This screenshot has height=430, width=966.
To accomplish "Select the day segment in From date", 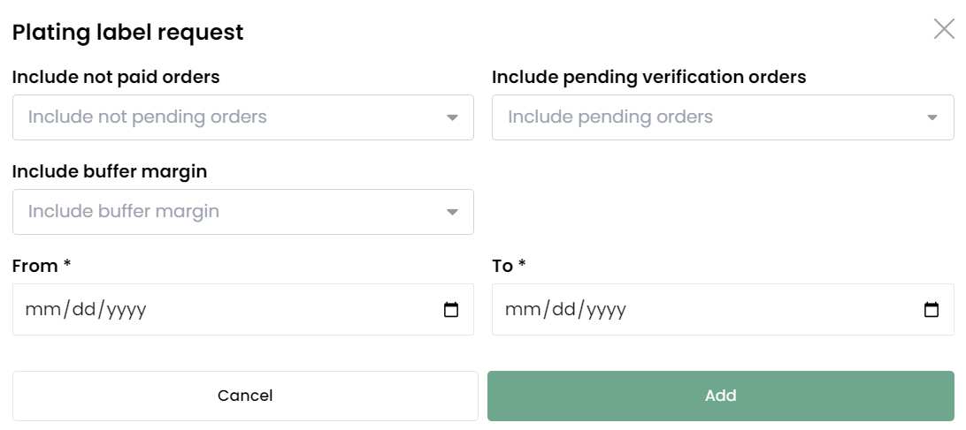I will tap(84, 309).
